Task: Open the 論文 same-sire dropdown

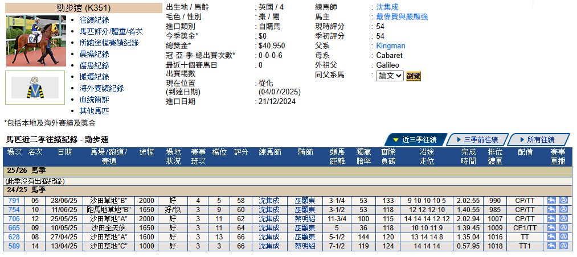Action: pyautogui.click(x=390, y=76)
